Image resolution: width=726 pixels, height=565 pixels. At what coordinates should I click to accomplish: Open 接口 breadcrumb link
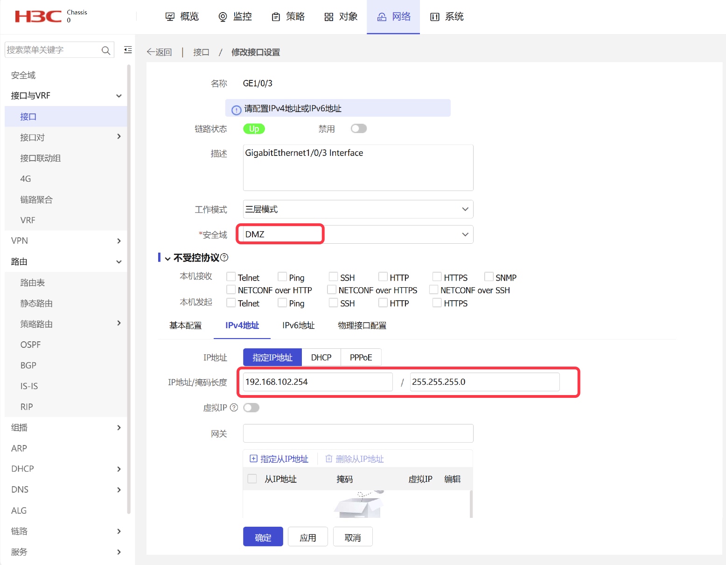(201, 52)
